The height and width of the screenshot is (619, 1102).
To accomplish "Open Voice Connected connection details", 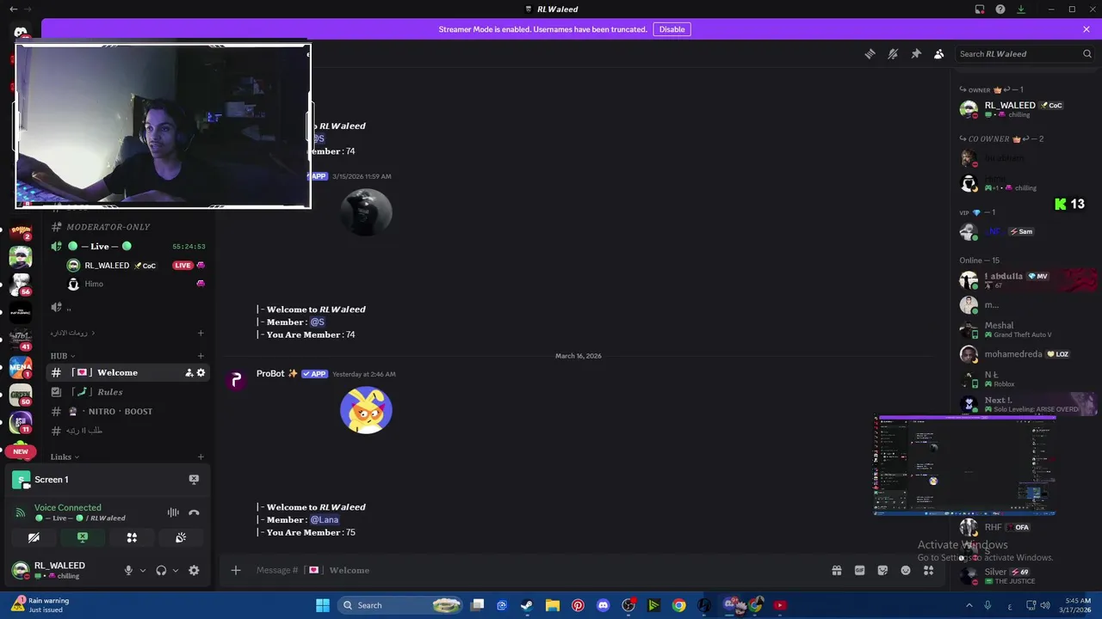I will click(x=67, y=507).
